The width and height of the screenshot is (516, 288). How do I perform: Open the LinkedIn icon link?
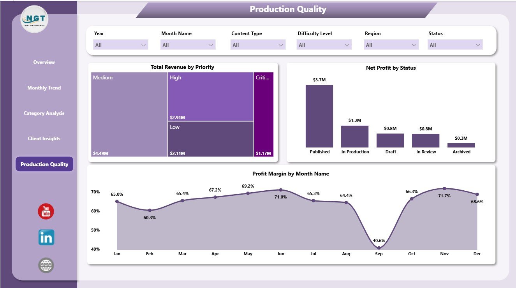[x=46, y=237]
